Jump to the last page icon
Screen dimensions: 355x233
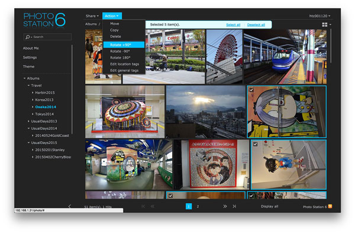[x=234, y=206]
